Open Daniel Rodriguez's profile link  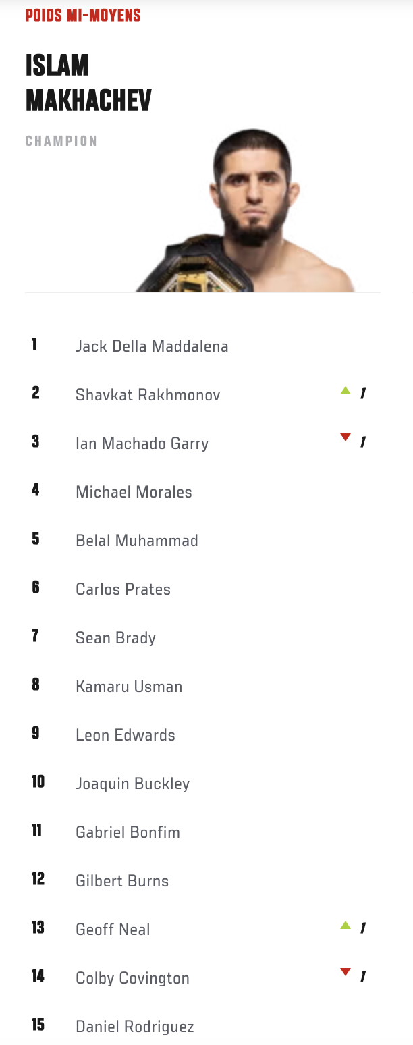[134, 1027]
